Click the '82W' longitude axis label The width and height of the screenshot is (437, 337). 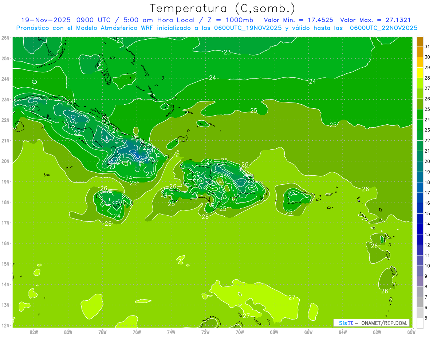point(34,332)
